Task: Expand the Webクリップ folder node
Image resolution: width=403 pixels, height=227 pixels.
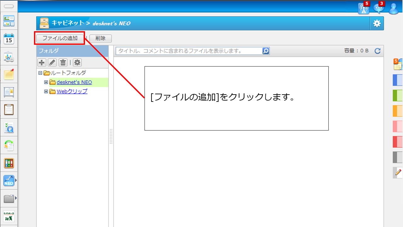Action: click(46, 91)
